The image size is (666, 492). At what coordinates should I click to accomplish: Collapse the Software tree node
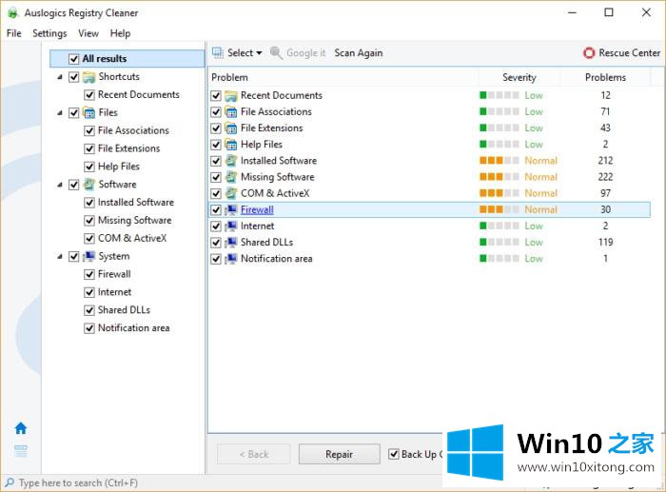(60, 185)
